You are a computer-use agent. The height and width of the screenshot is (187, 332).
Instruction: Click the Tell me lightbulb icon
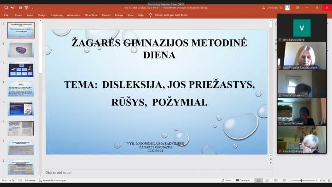click(150, 15)
